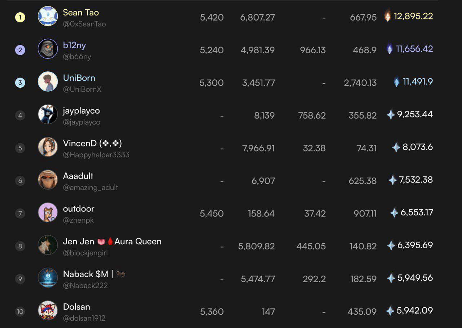Open the @Happyhelper3333 handle
The height and width of the screenshot is (328, 462).
[96, 155]
